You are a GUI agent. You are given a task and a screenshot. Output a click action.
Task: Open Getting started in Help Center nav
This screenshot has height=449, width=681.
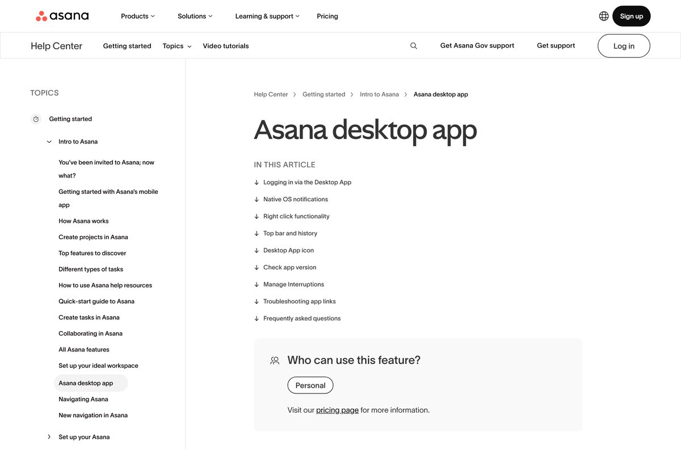[x=127, y=46]
